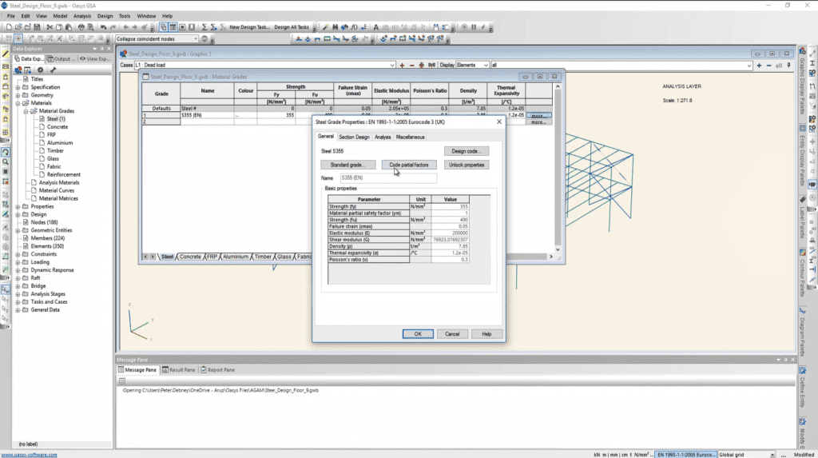Click the New file icon in toolbar
The height and width of the screenshot is (458, 818).
(9, 27)
